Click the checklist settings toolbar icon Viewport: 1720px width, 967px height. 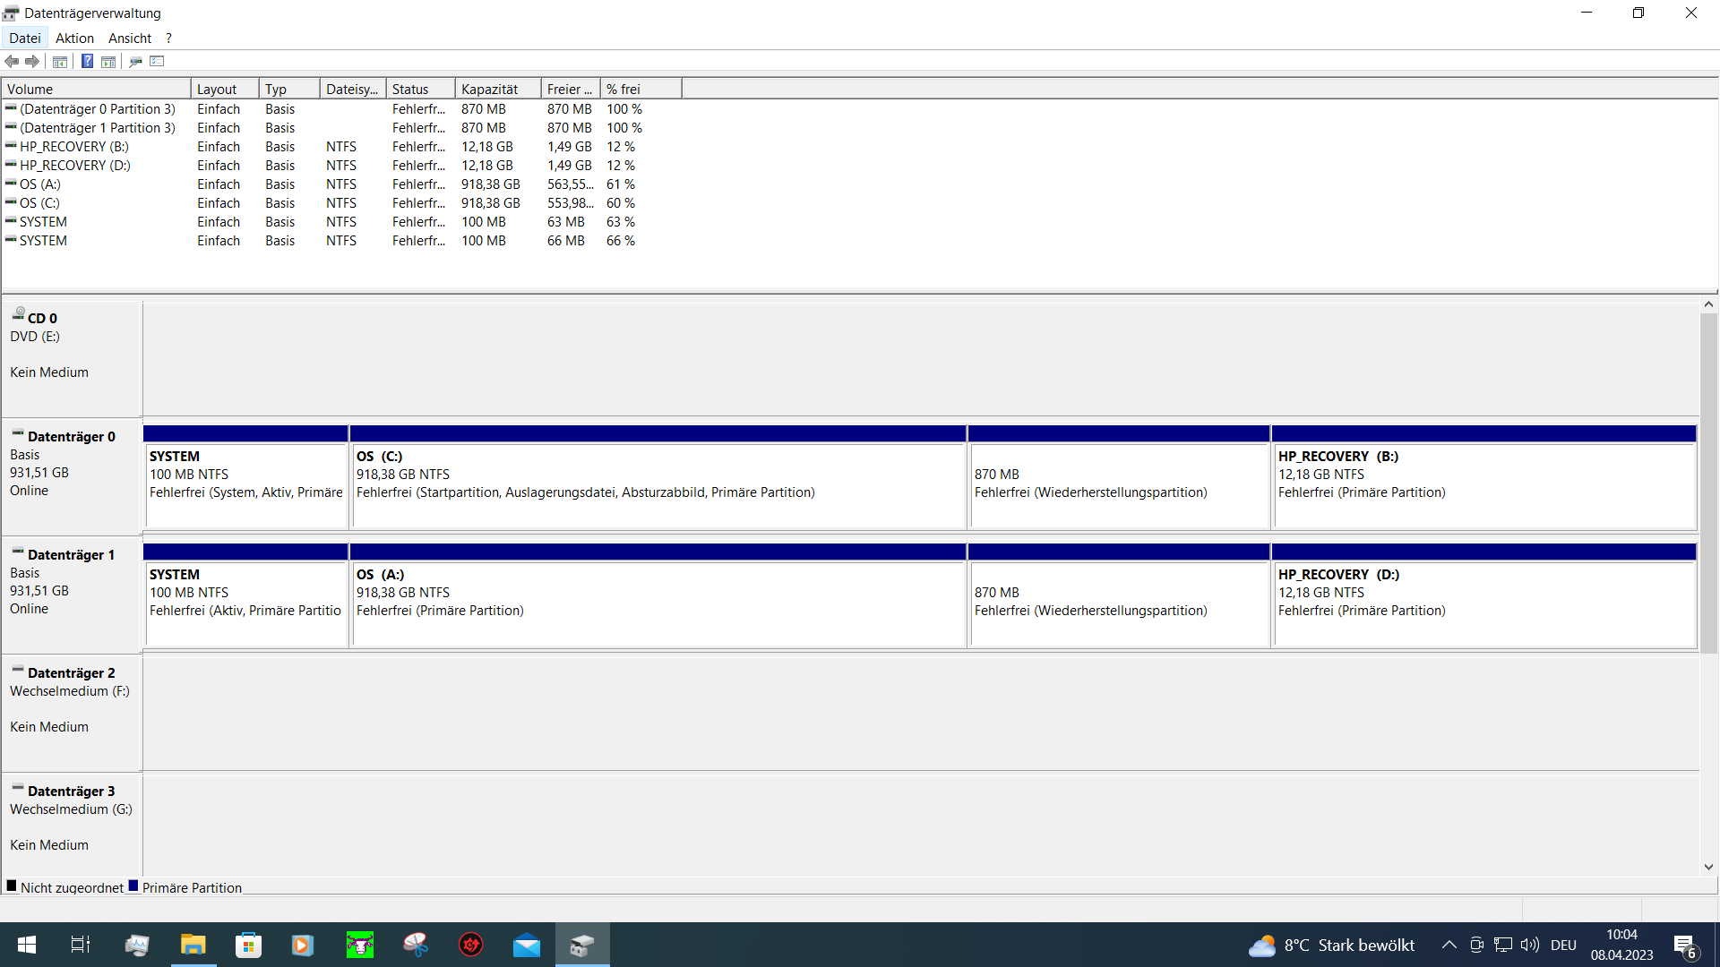pyautogui.click(x=158, y=61)
